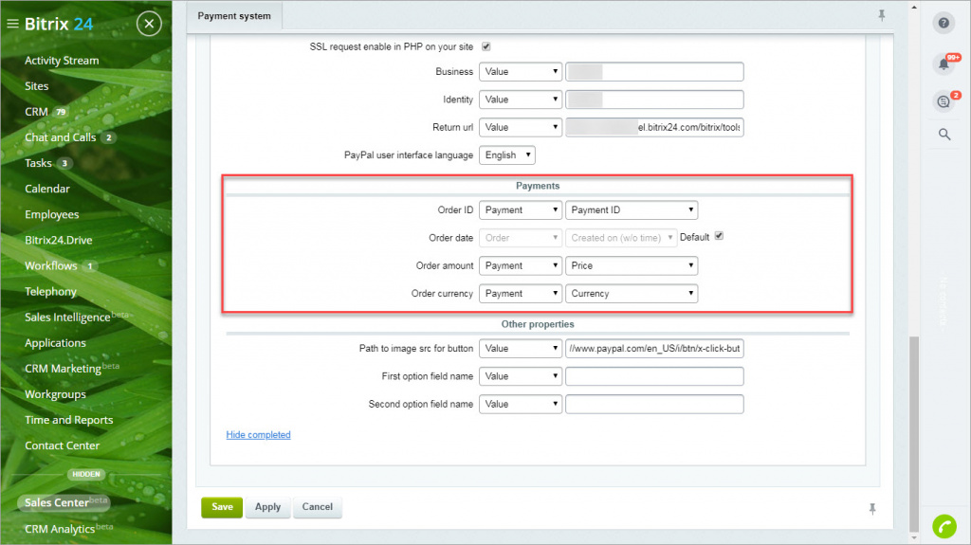
Task: Open the Payment ID field dropdown
Action: coord(632,210)
